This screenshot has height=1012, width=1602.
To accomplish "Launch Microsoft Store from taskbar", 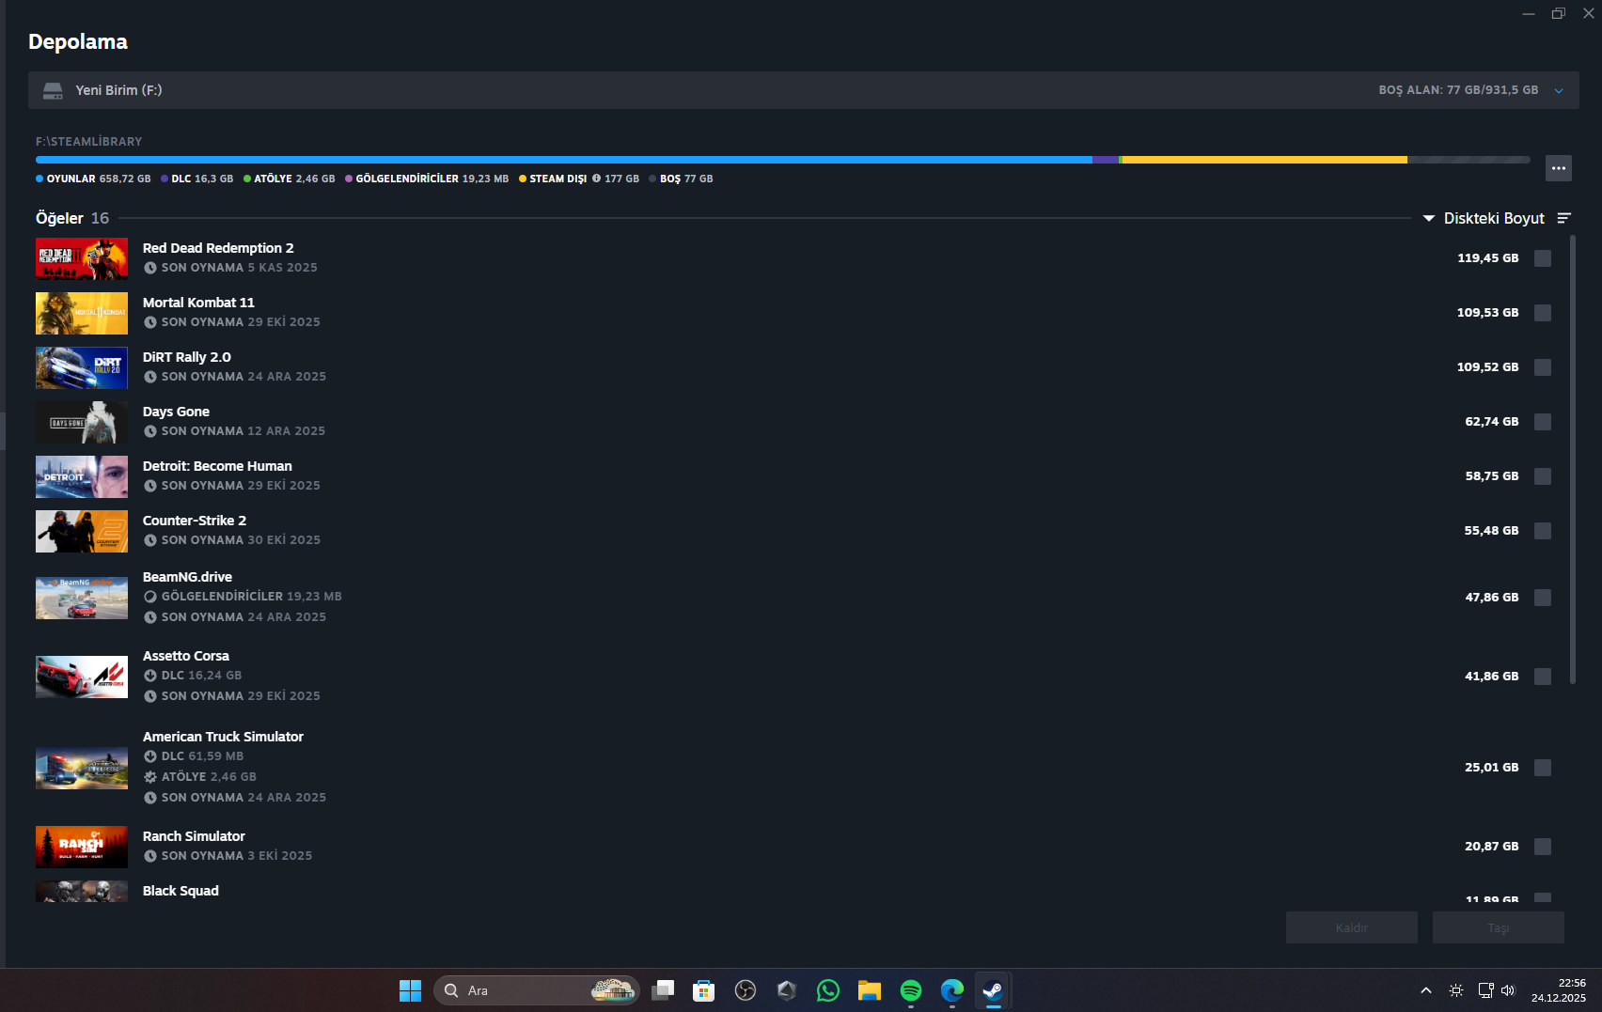I will coord(704,990).
